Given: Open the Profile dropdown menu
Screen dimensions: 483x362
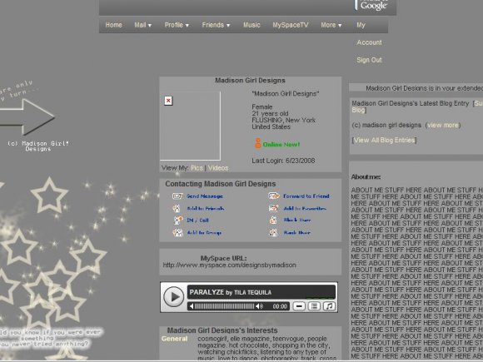Looking at the screenshot, I should click(x=177, y=25).
